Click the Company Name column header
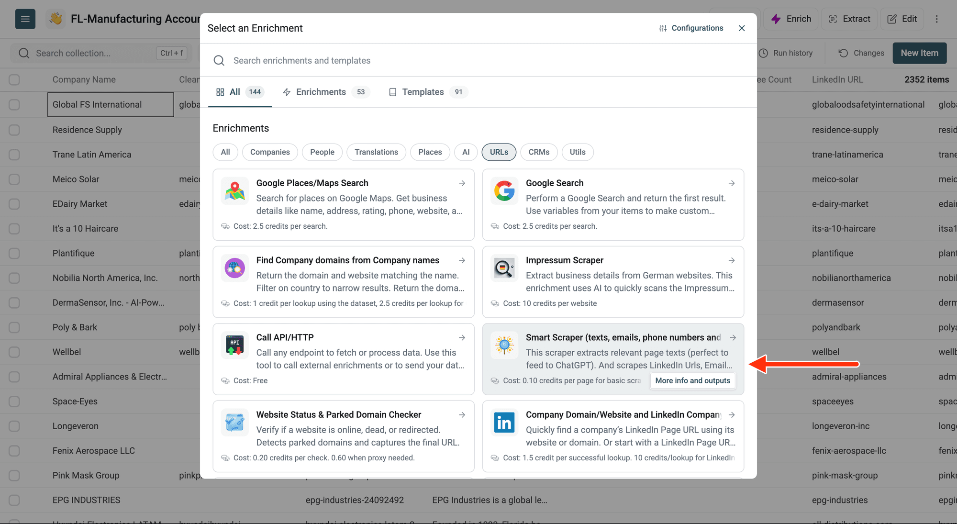Image resolution: width=957 pixels, height=524 pixels. point(84,79)
